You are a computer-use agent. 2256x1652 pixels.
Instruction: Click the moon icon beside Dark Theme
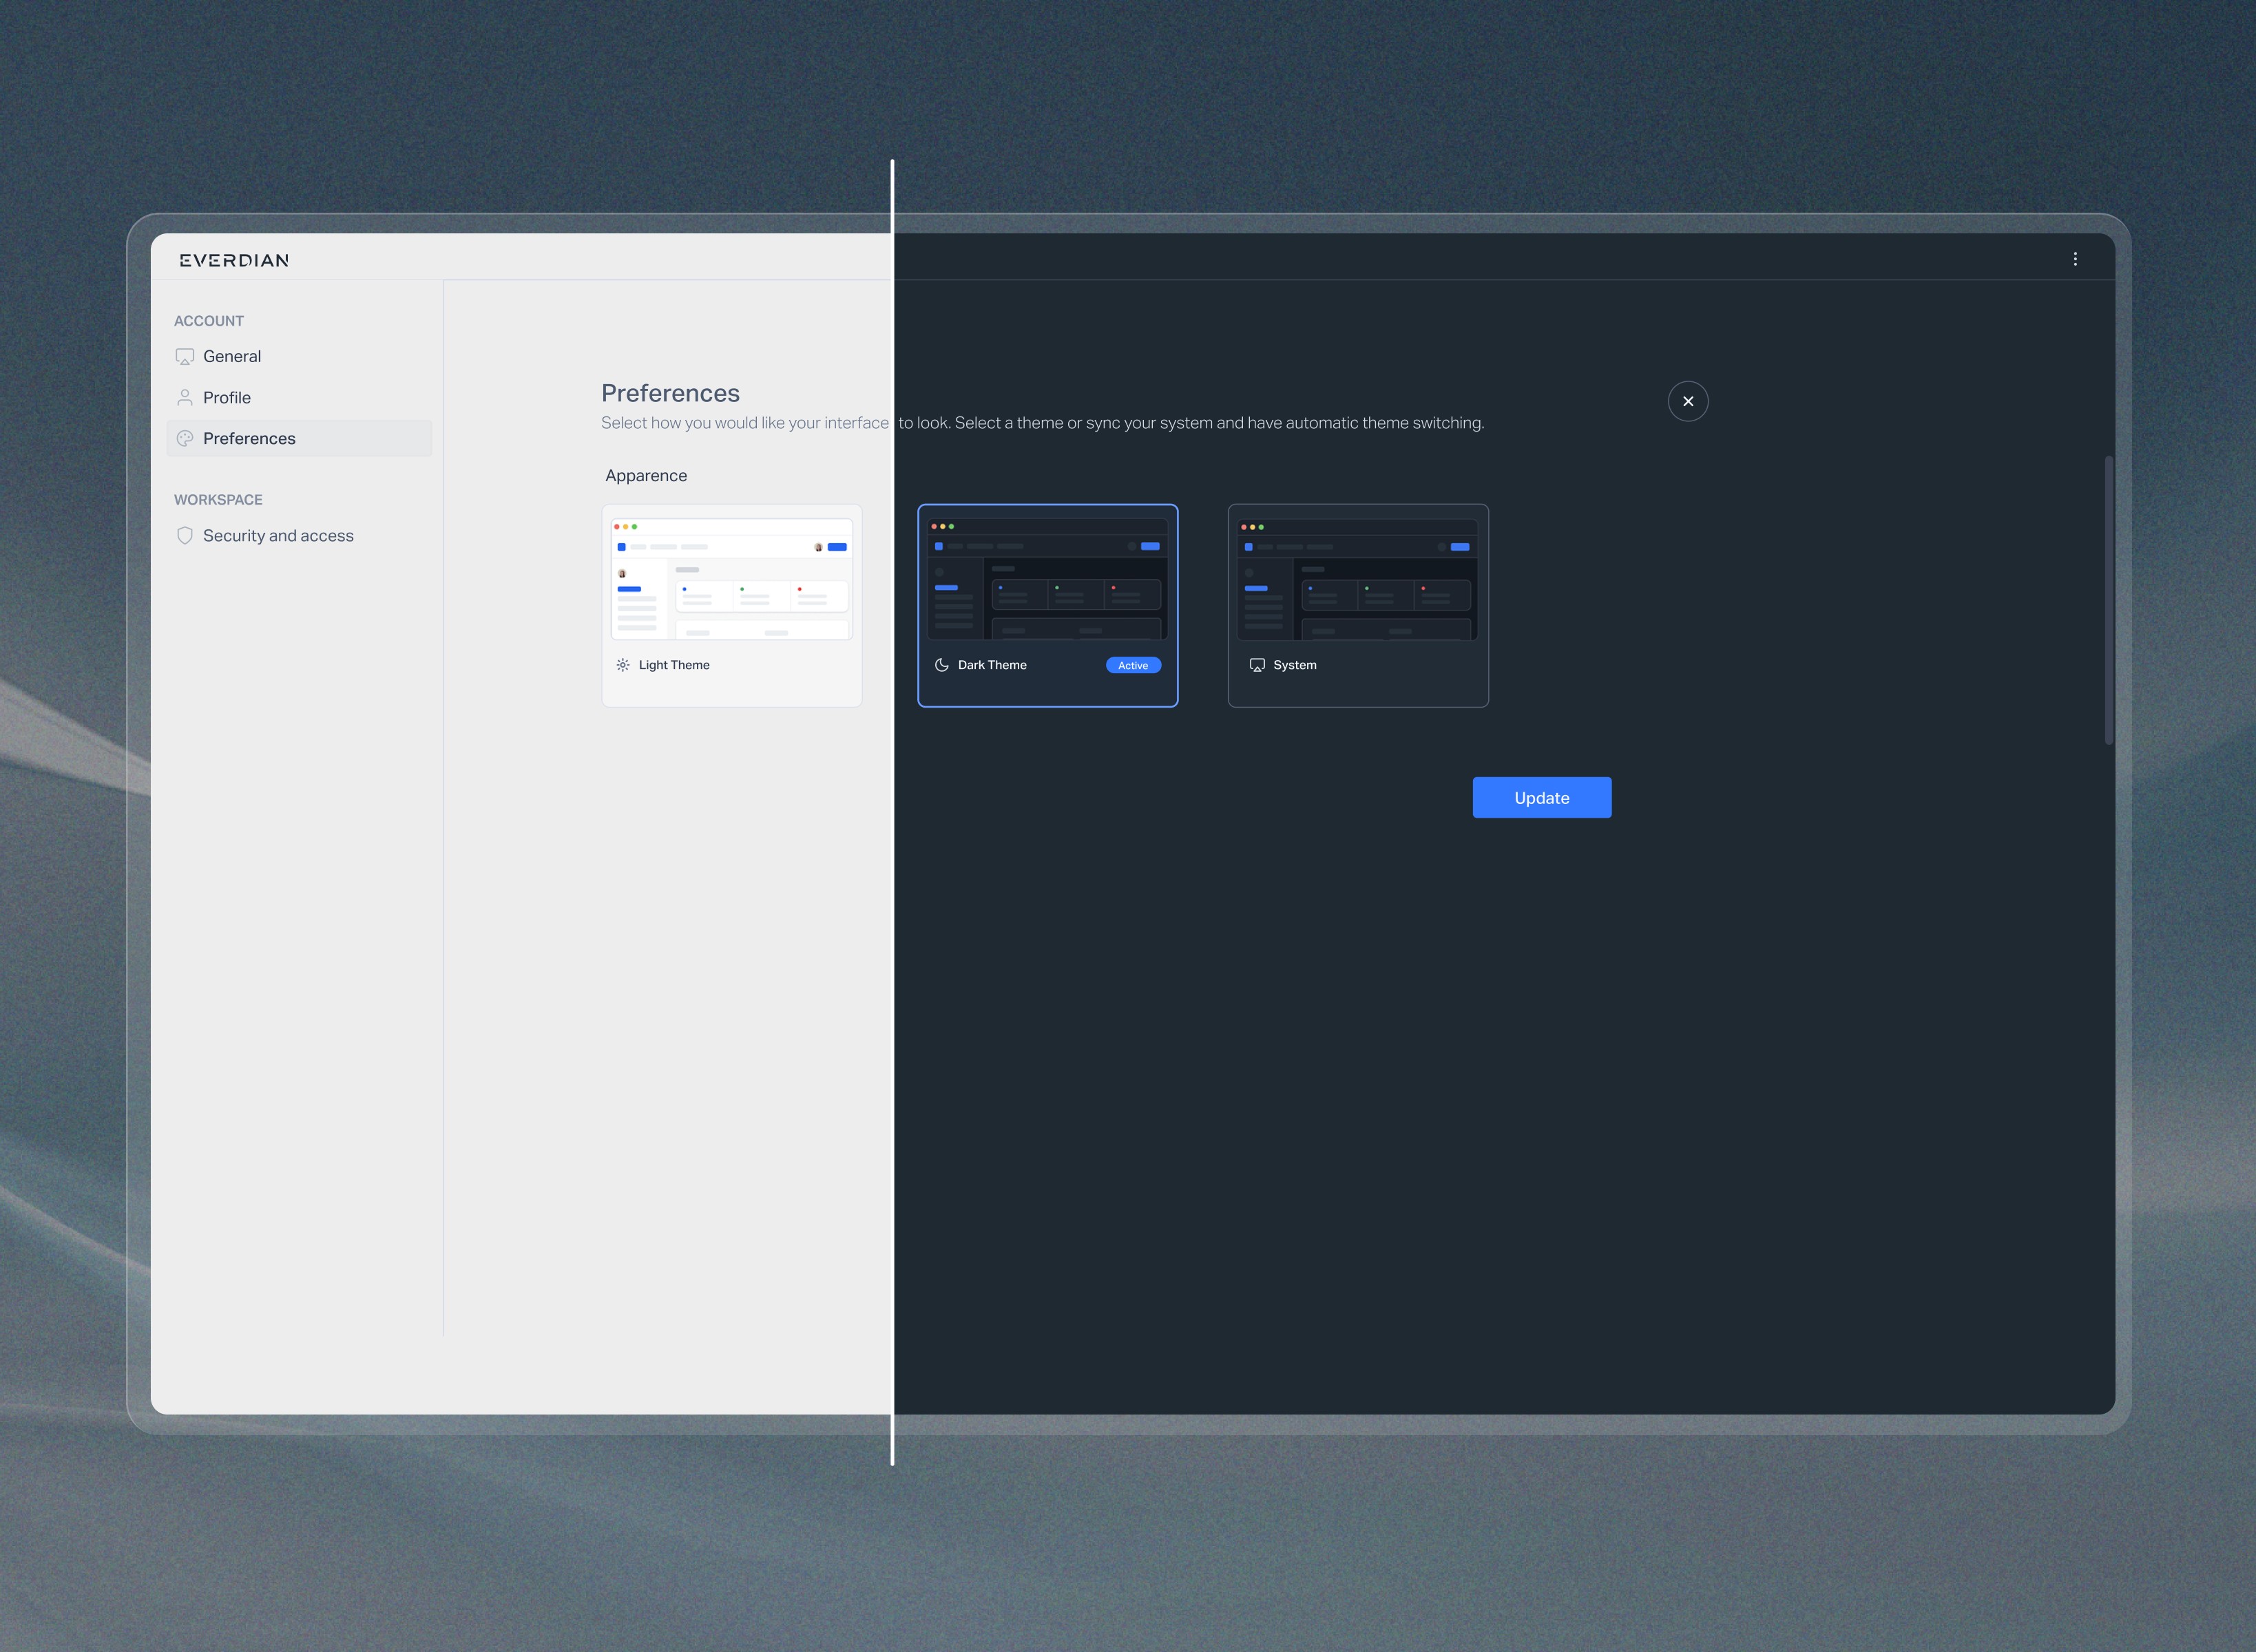941,665
